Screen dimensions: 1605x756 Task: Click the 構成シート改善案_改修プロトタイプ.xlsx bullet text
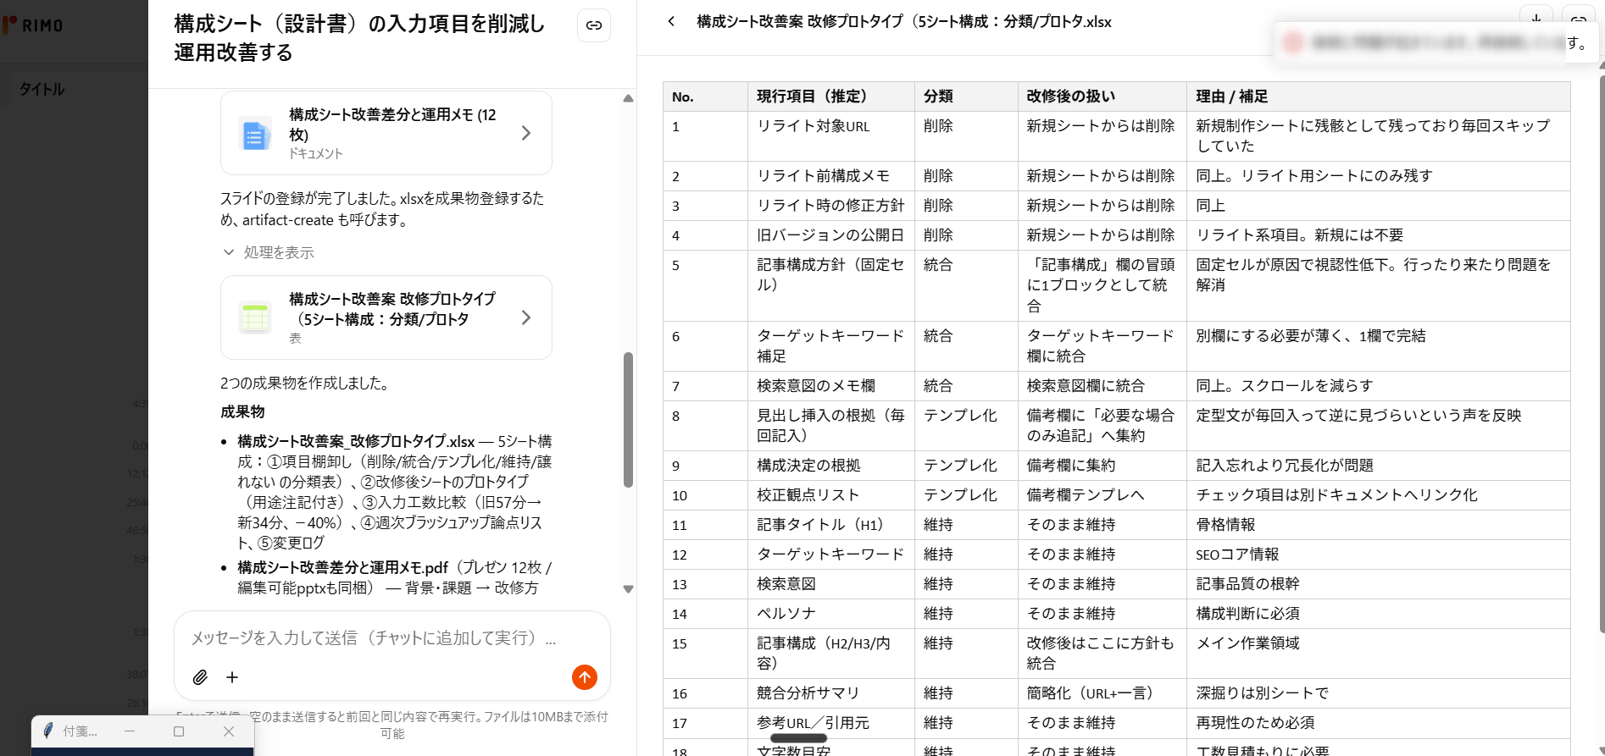click(356, 442)
